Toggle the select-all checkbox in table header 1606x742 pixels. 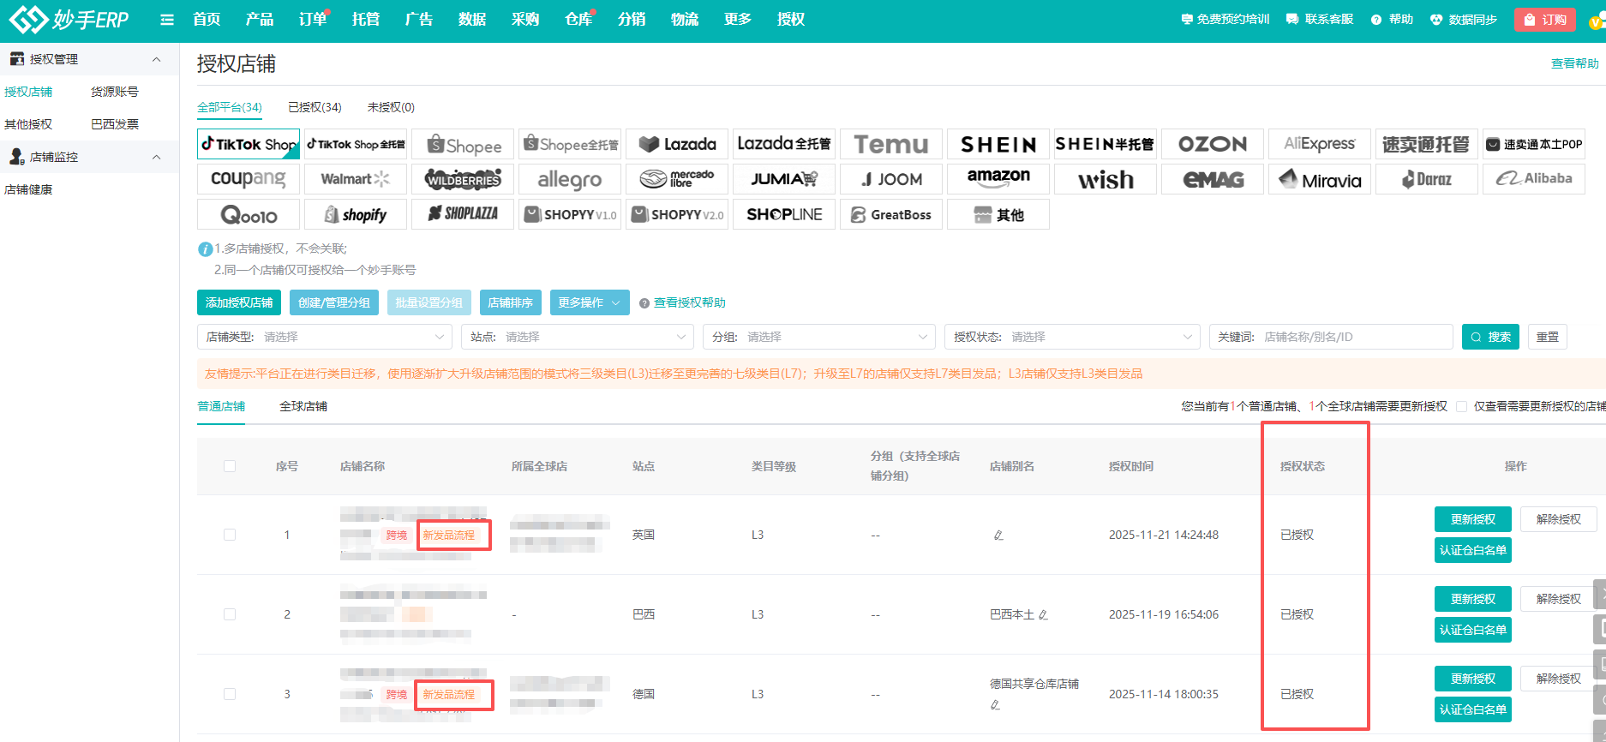point(230,466)
